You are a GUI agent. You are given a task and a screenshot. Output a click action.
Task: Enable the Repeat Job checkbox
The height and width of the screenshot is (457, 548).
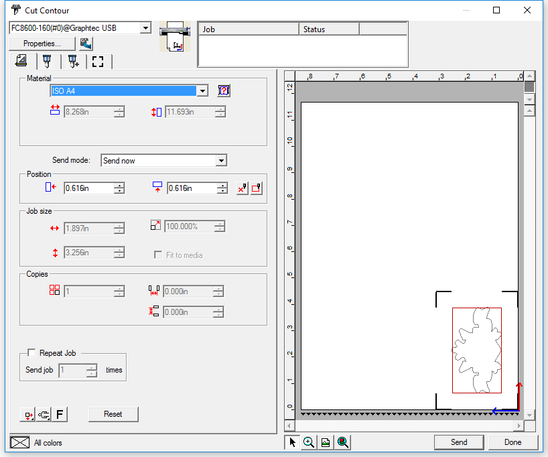coord(31,353)
